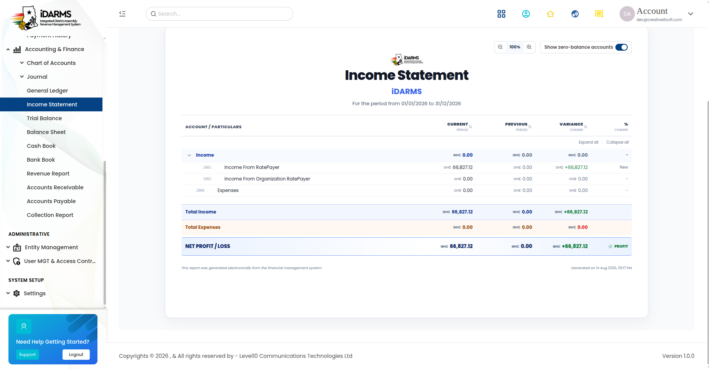Click the iDARMS logo in sidebar
The image size is (709, 369).
[46, 17]
